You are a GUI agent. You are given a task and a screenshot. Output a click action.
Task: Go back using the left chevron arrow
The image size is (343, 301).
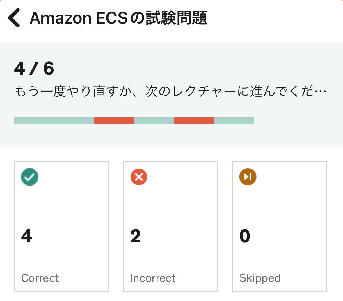[x=14, y=18]
